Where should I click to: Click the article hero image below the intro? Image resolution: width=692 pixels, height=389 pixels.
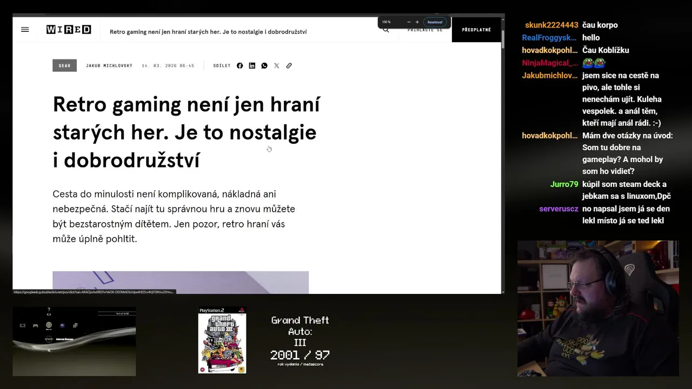click(181, 283)
